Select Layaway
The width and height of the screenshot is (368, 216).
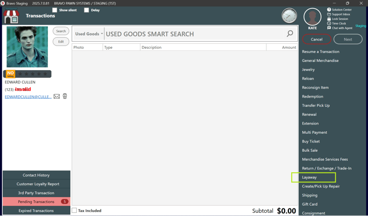point(309,177)
